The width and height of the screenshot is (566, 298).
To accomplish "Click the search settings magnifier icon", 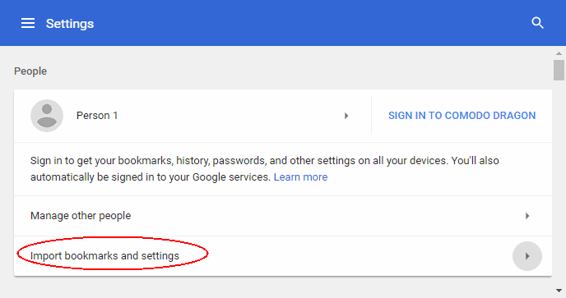I will pos(537,23).
